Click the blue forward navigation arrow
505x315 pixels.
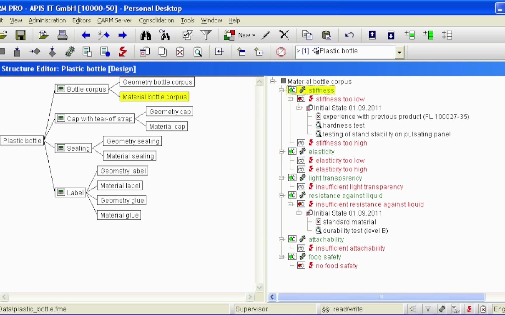point(122,35)
